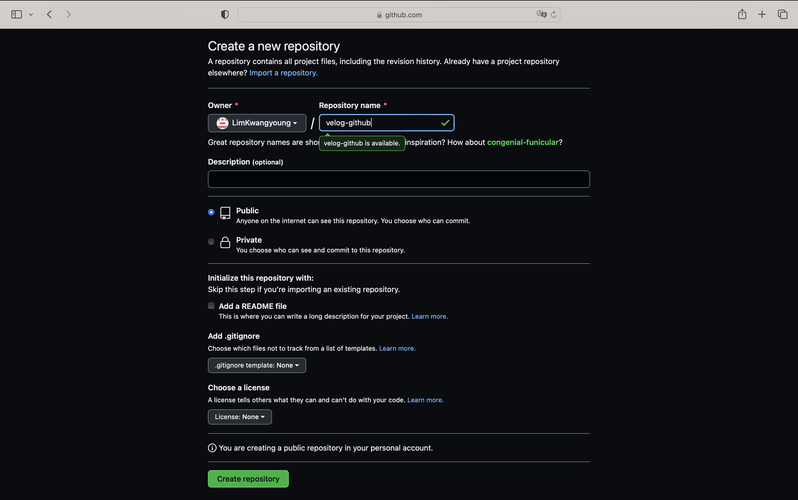The image size is (798, 500).
Task: Open the Import a repository link
Action: click(283, 72)
